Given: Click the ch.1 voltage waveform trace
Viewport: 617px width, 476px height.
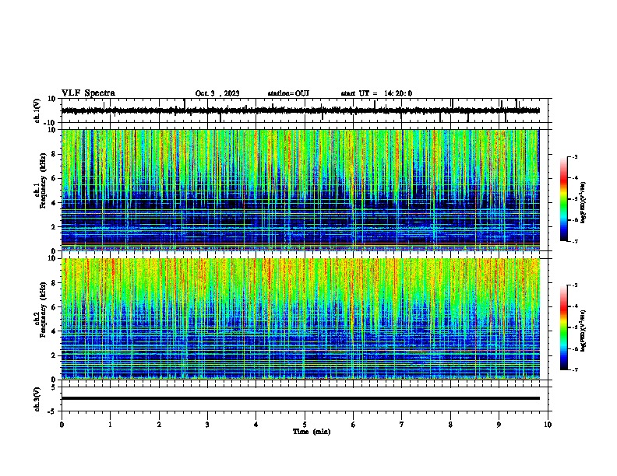Looking at the screenshot, I should [300, 110].
